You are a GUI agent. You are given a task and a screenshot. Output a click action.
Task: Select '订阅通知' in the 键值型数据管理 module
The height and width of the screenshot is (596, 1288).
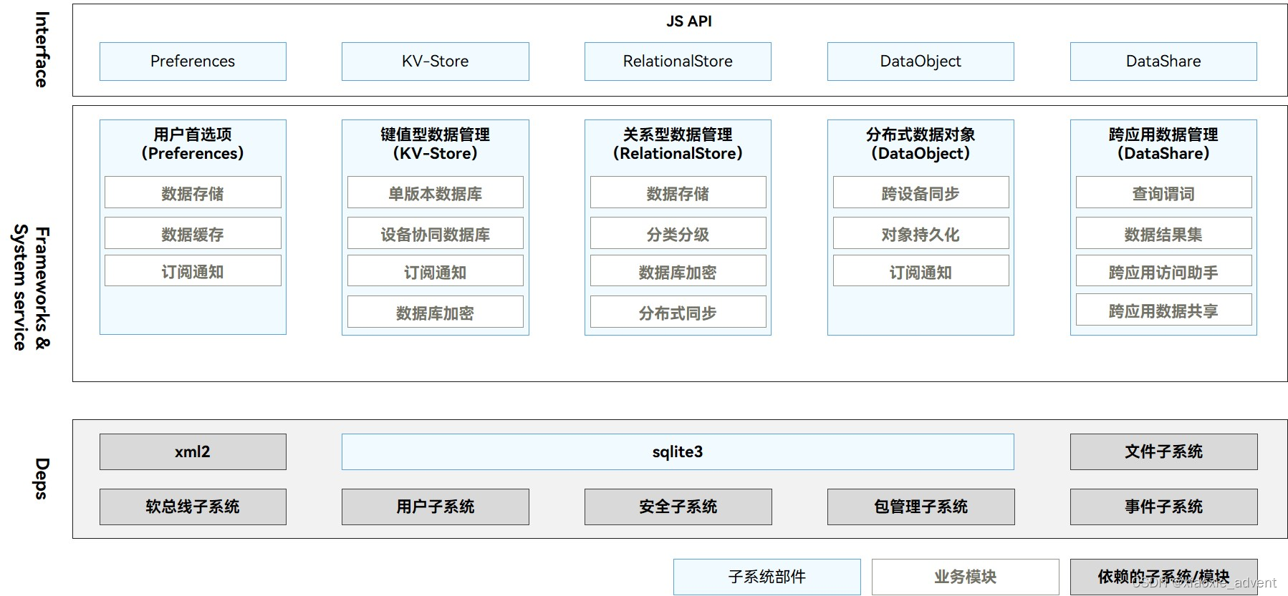436,271
